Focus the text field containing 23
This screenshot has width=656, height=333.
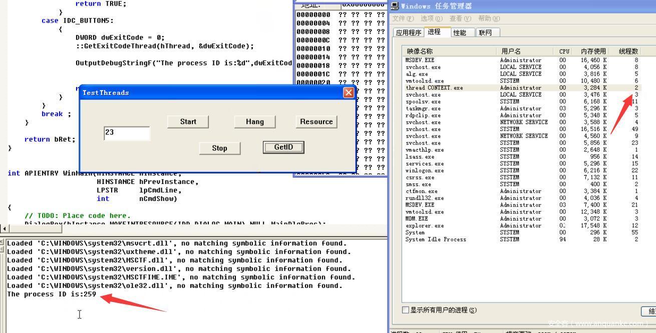click(127, 133)
